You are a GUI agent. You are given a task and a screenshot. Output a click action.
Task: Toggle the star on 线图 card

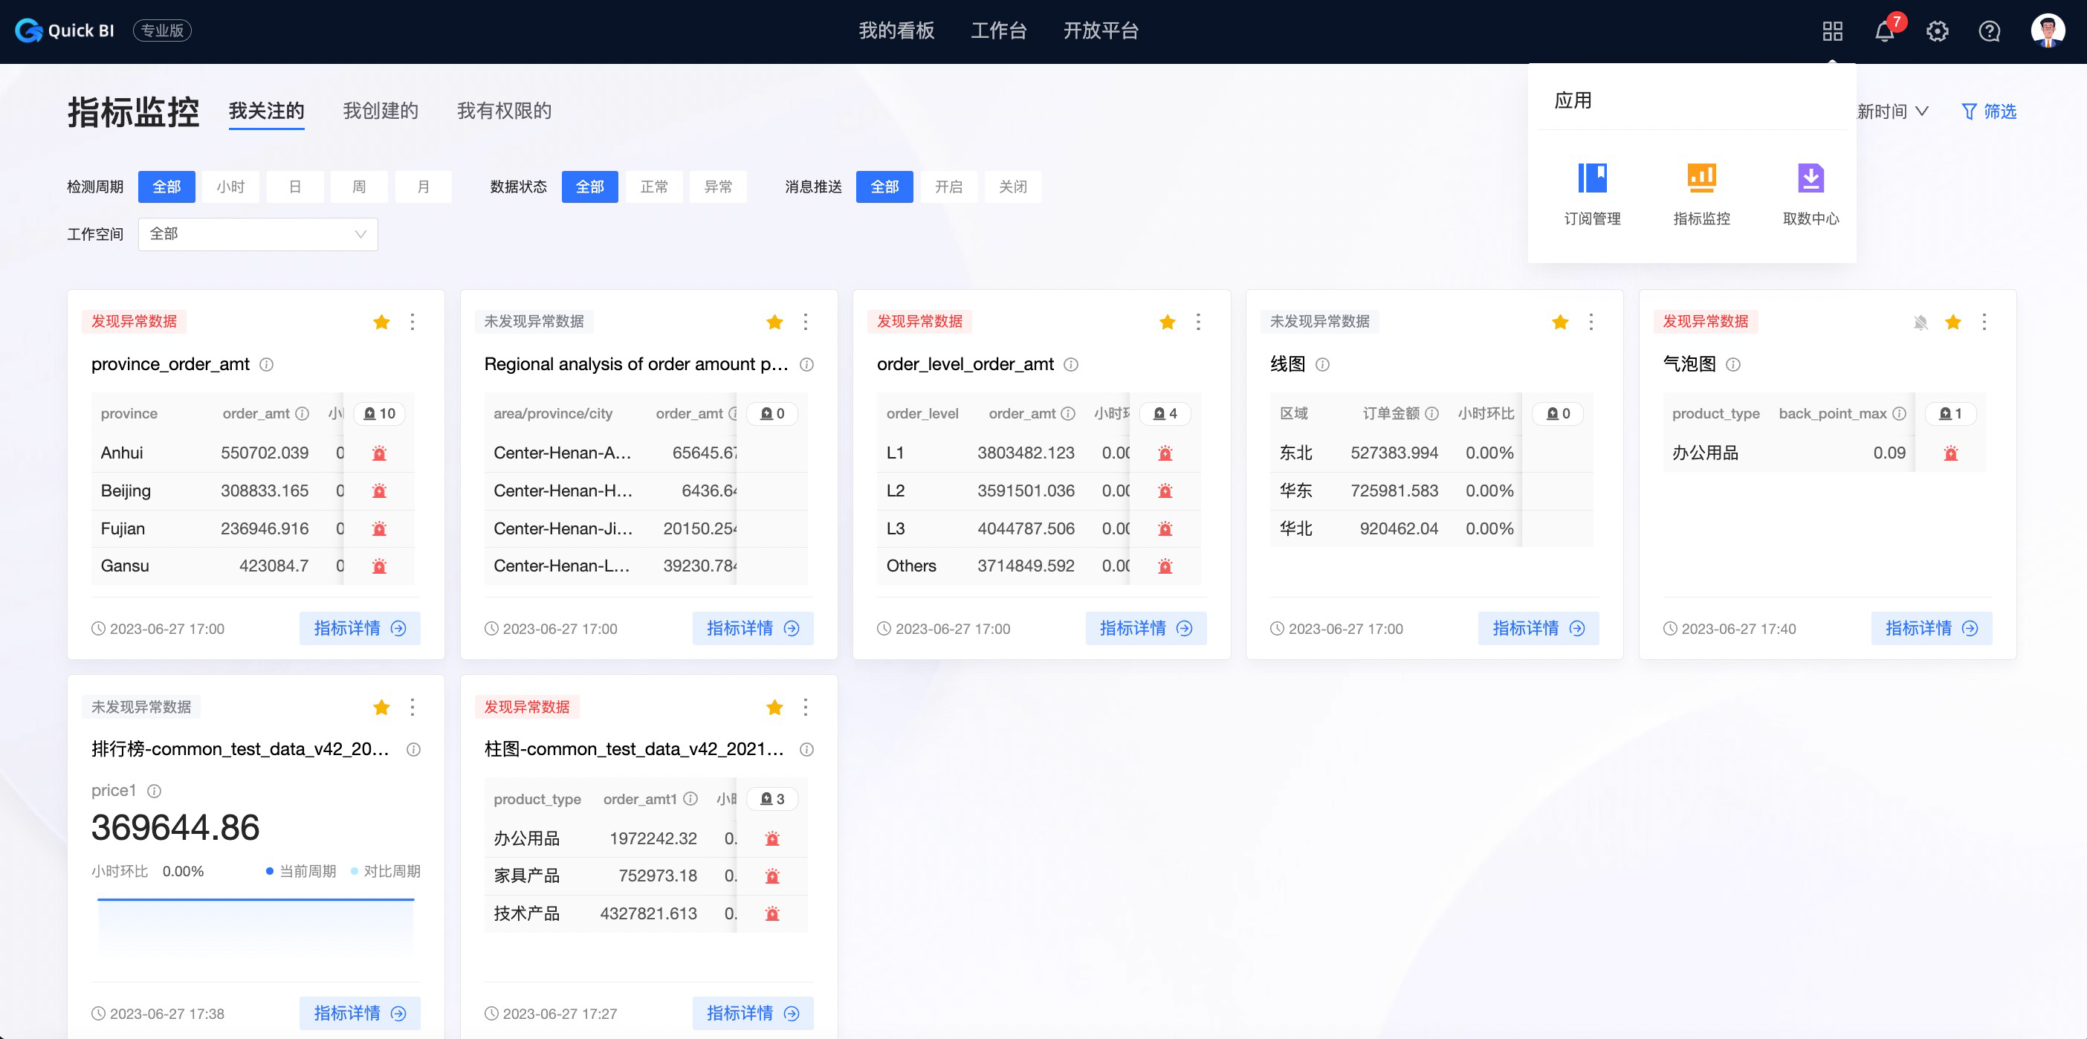coord(1560,323)
